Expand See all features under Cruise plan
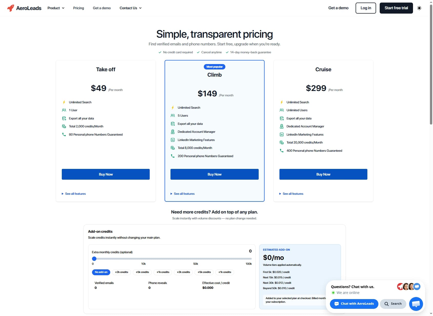This screenshot has width=433, height=316. 291,194
